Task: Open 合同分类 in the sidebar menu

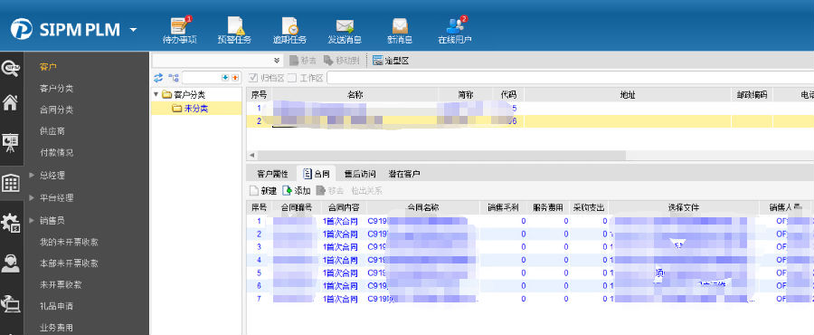Action: click(56, 110)
